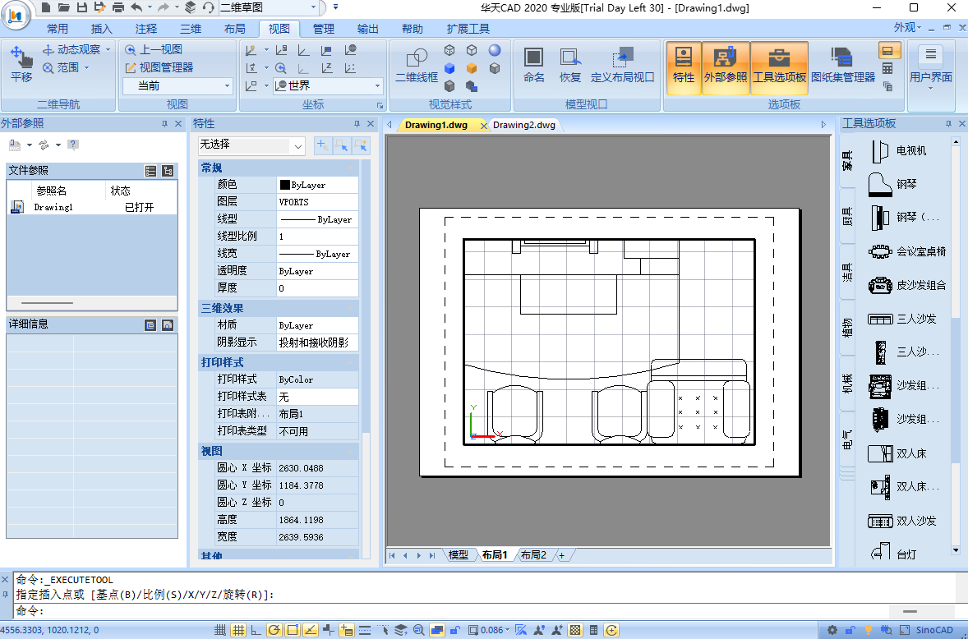Screen dimensions: 968x639
Task: Click the quick select icon in 特性 panel
Action: click(362, 145)
